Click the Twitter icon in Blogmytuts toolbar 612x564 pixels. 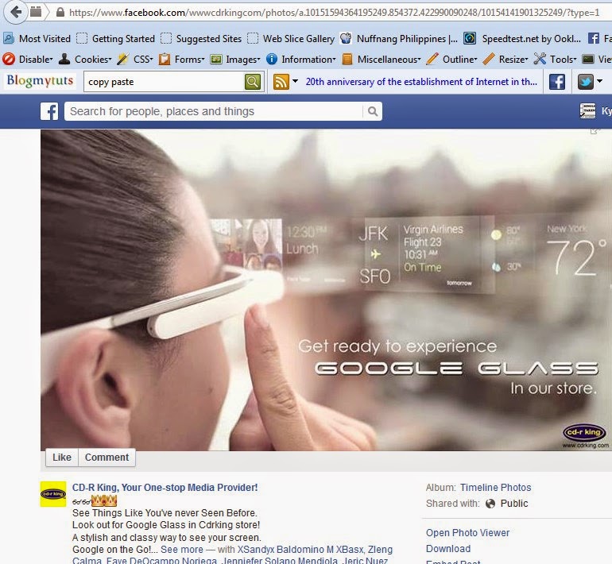click(x=586, y=82)
